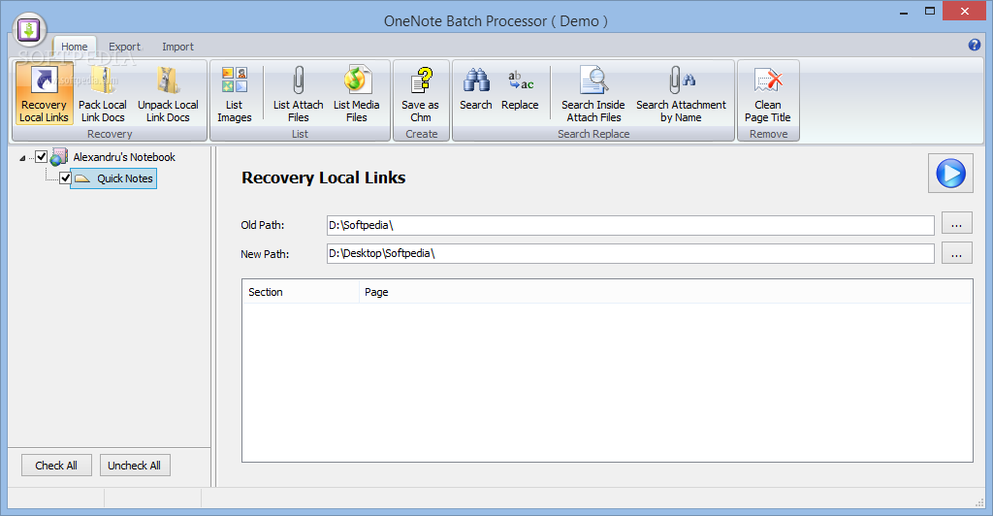Switch to the Import ribbon tab

click(177, 47)
